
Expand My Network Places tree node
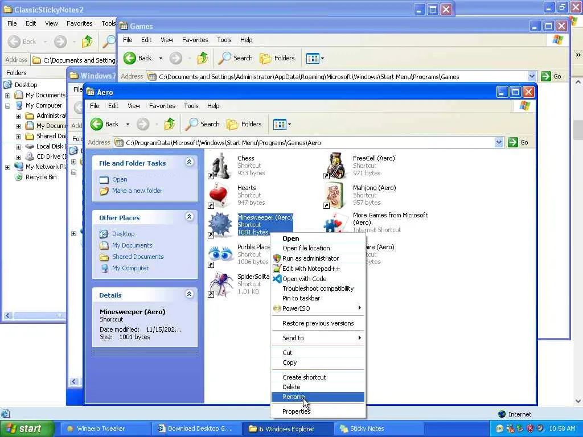[x=7, y=167]
